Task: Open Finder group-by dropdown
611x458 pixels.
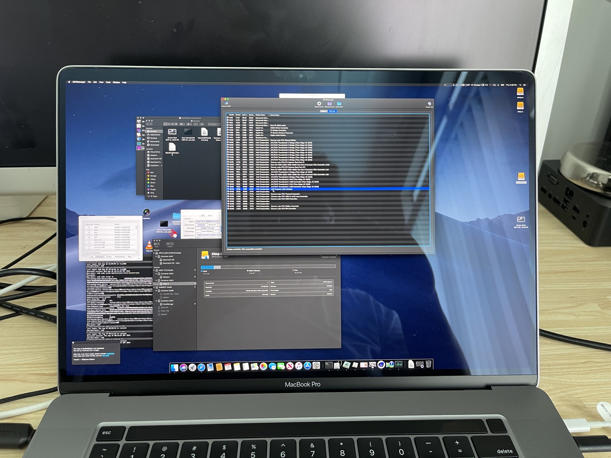Action: click(182, 124)
